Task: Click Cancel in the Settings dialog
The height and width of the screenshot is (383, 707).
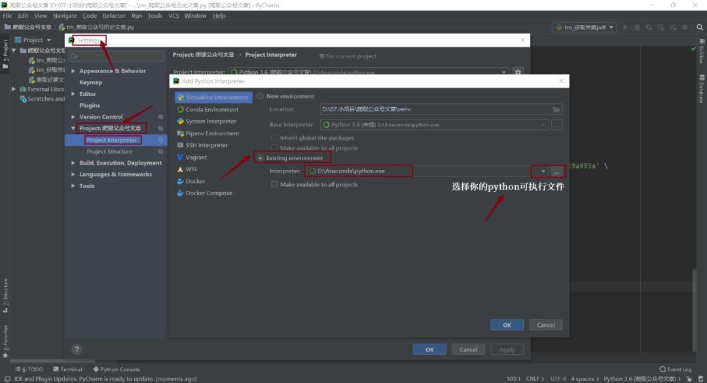Action: (x=468, y=350)
